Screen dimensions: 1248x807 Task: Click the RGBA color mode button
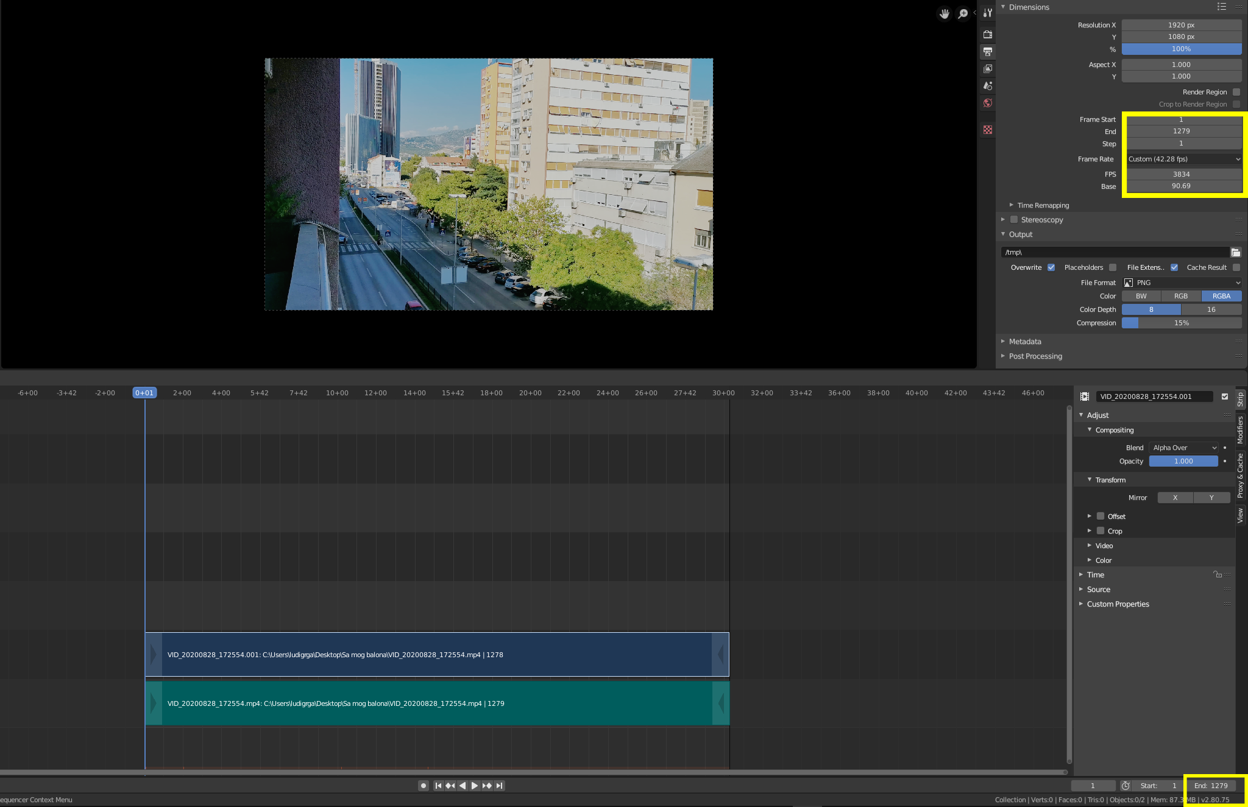coord(1222,295)
